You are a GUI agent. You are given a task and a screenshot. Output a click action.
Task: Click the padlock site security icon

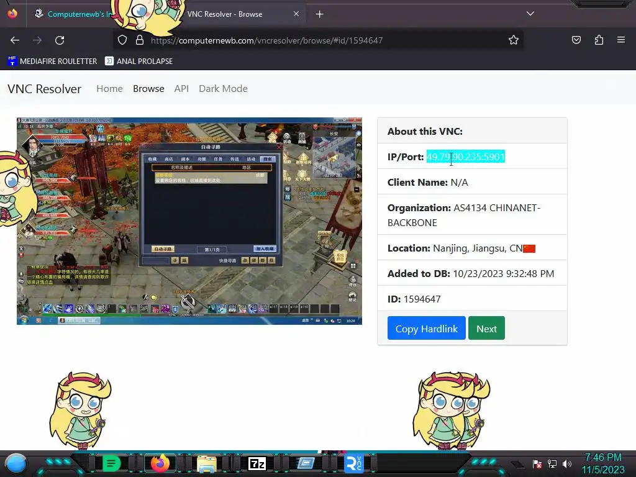coord(140,40)
